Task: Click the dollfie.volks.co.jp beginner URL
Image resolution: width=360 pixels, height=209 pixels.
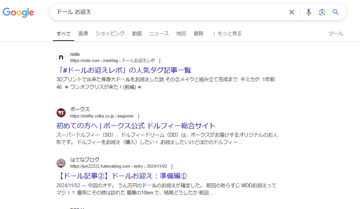Action: click(x=102, y=116)
